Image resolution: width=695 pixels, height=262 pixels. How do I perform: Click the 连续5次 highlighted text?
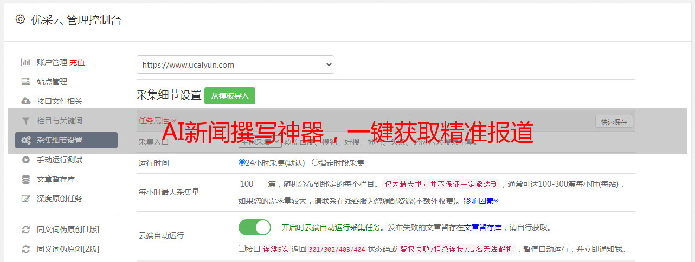point(276,250)
